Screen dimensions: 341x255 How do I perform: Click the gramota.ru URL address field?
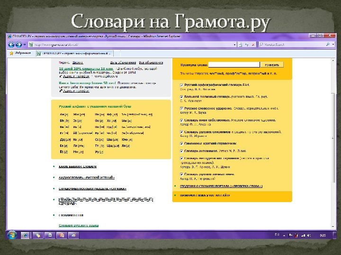[133, 45]
